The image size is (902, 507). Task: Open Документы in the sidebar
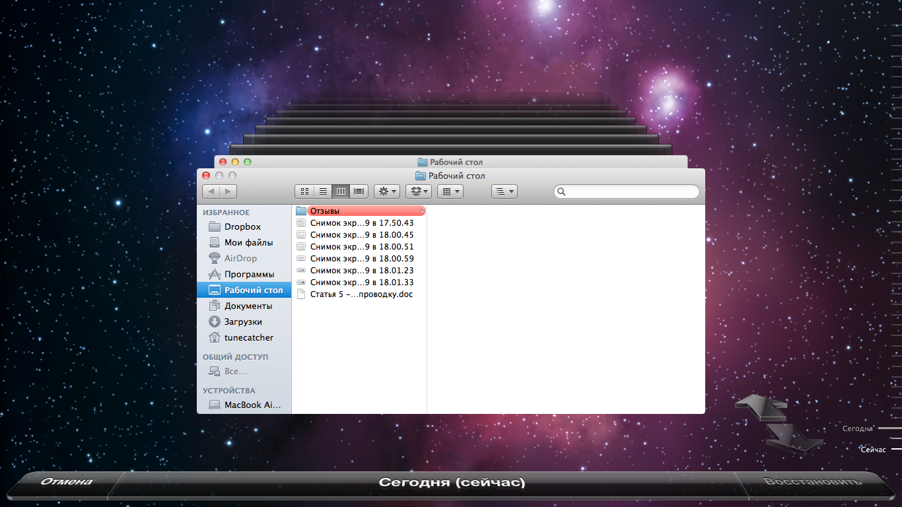pyautogui.click(x=244, y=306)
